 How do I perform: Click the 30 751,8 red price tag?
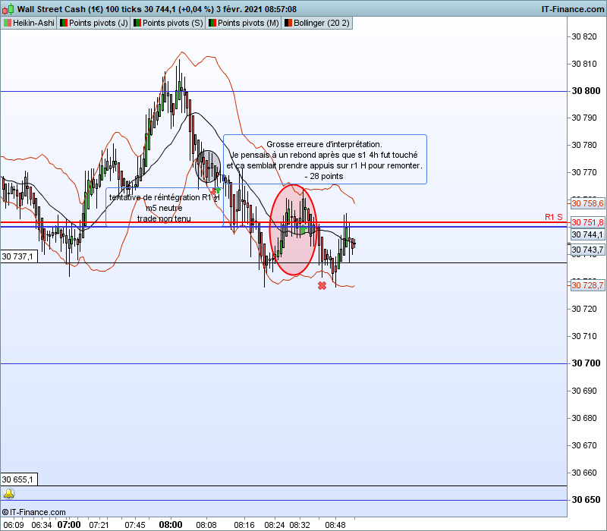coord(587,222)
